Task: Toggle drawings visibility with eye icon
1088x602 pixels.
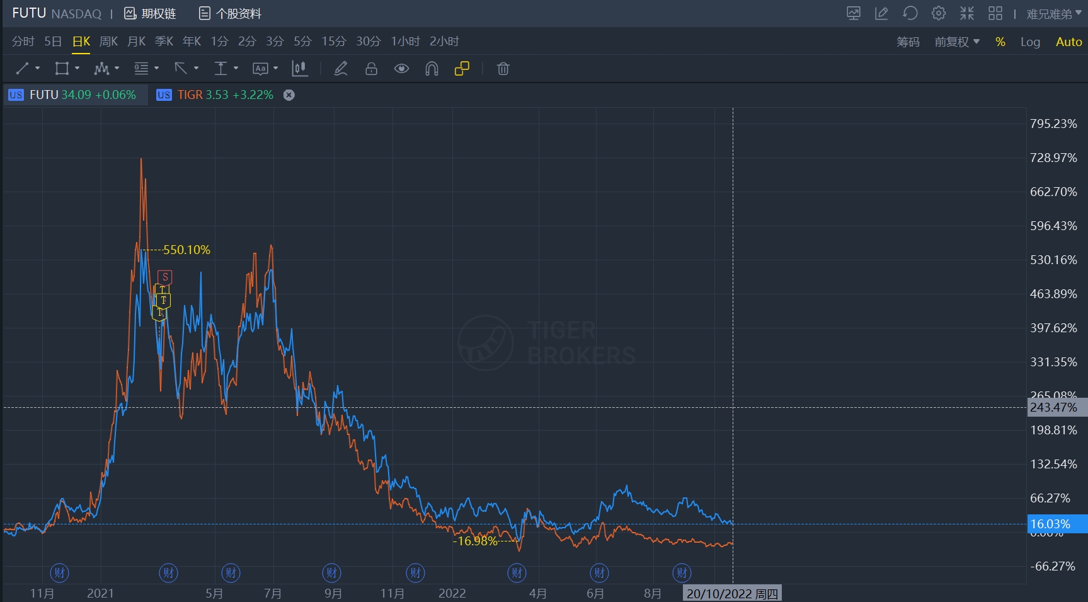Action: 401,68
